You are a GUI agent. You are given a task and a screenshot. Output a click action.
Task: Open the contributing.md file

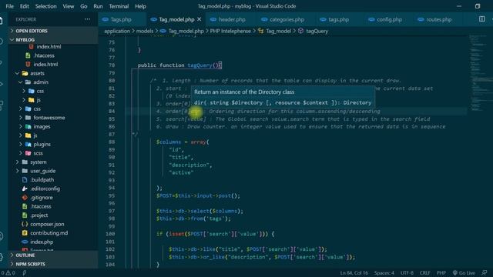pyautogui.click(x=49, y=233)
